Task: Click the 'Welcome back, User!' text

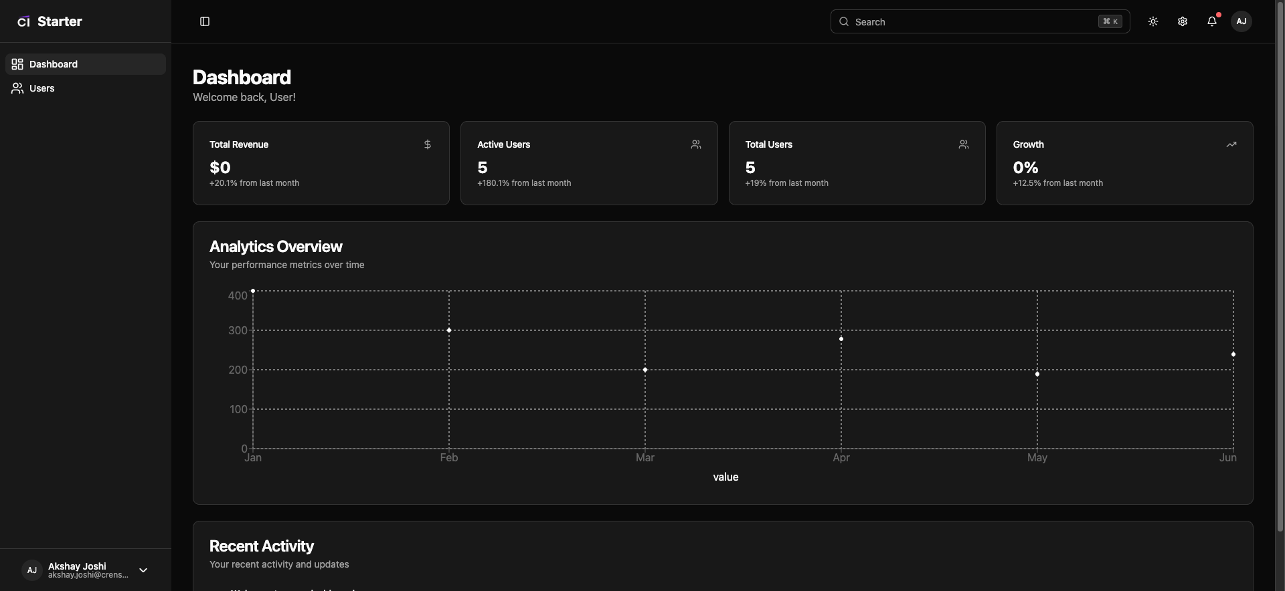Action: (x=244, y=97)
